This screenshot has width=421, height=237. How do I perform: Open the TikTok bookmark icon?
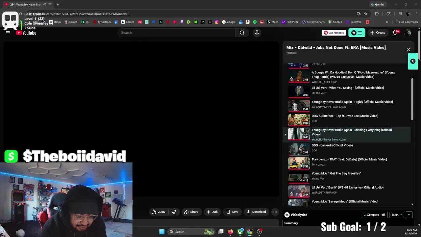[x=203, y=22]
